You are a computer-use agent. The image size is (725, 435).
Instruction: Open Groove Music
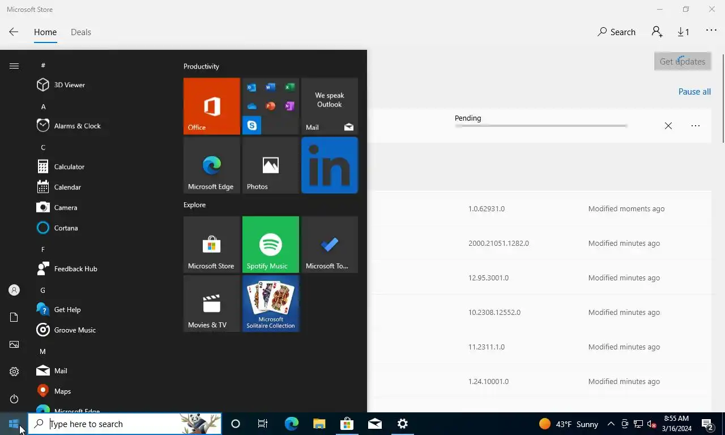[x=101, y=330]
